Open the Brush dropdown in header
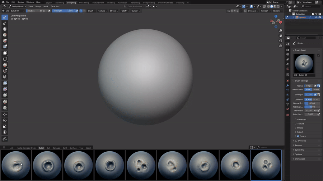The width and height of the screenshot is (323, 181). (92, 11)
